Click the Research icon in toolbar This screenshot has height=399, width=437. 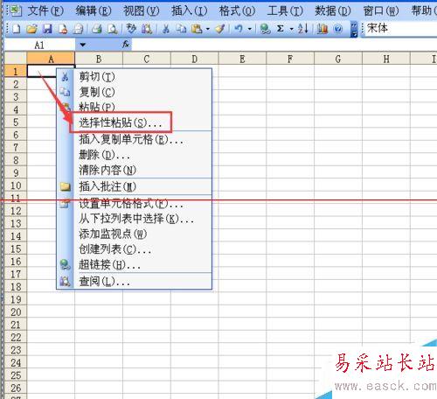pos(147,29)
